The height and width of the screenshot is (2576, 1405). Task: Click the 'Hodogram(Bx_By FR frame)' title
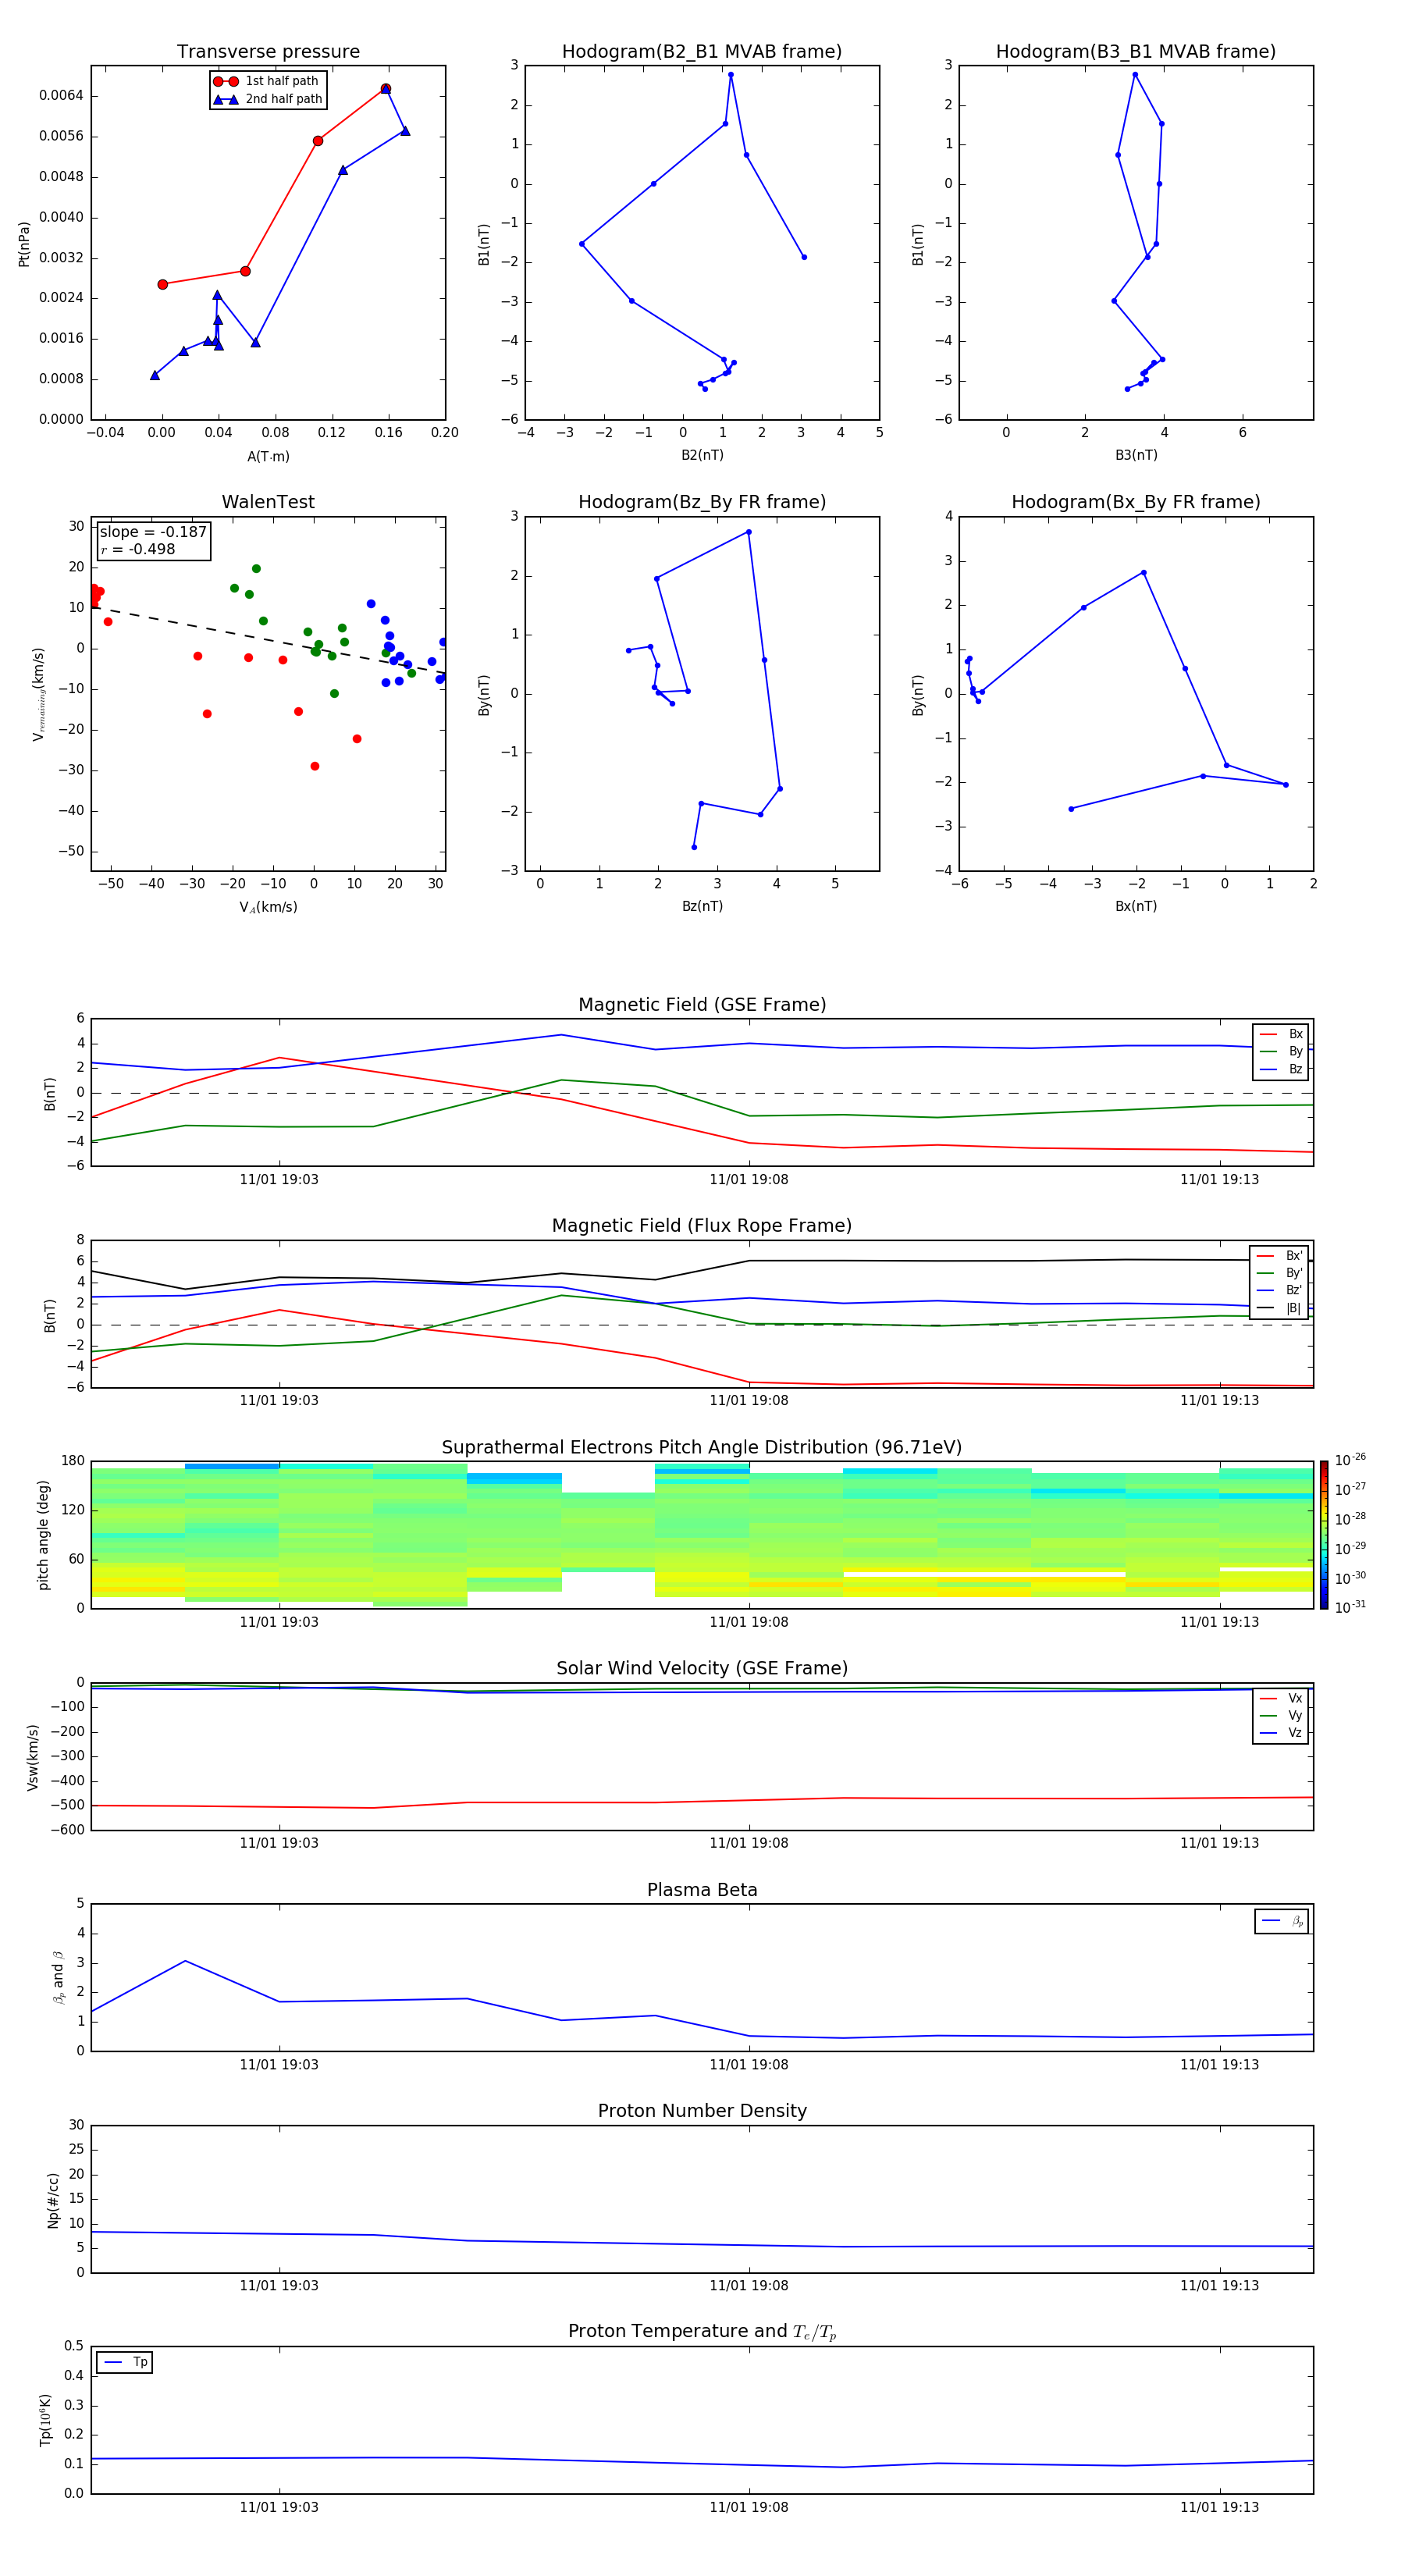[x=1136, y=502]
